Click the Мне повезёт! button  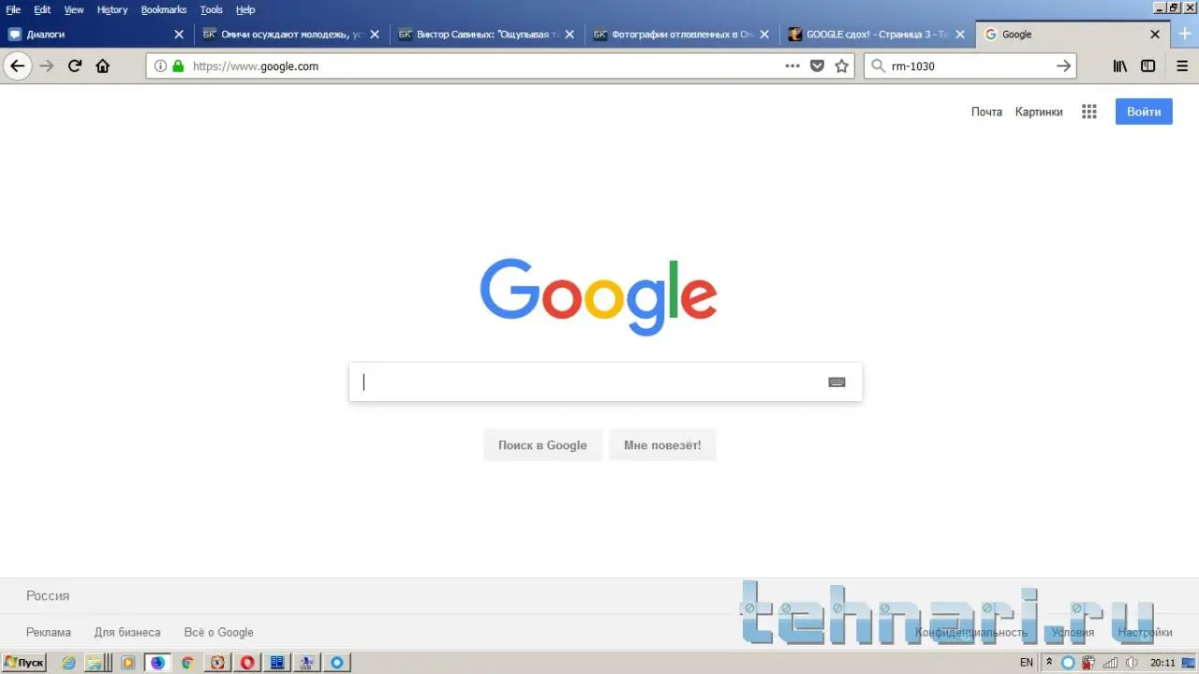tap(662, 445)
